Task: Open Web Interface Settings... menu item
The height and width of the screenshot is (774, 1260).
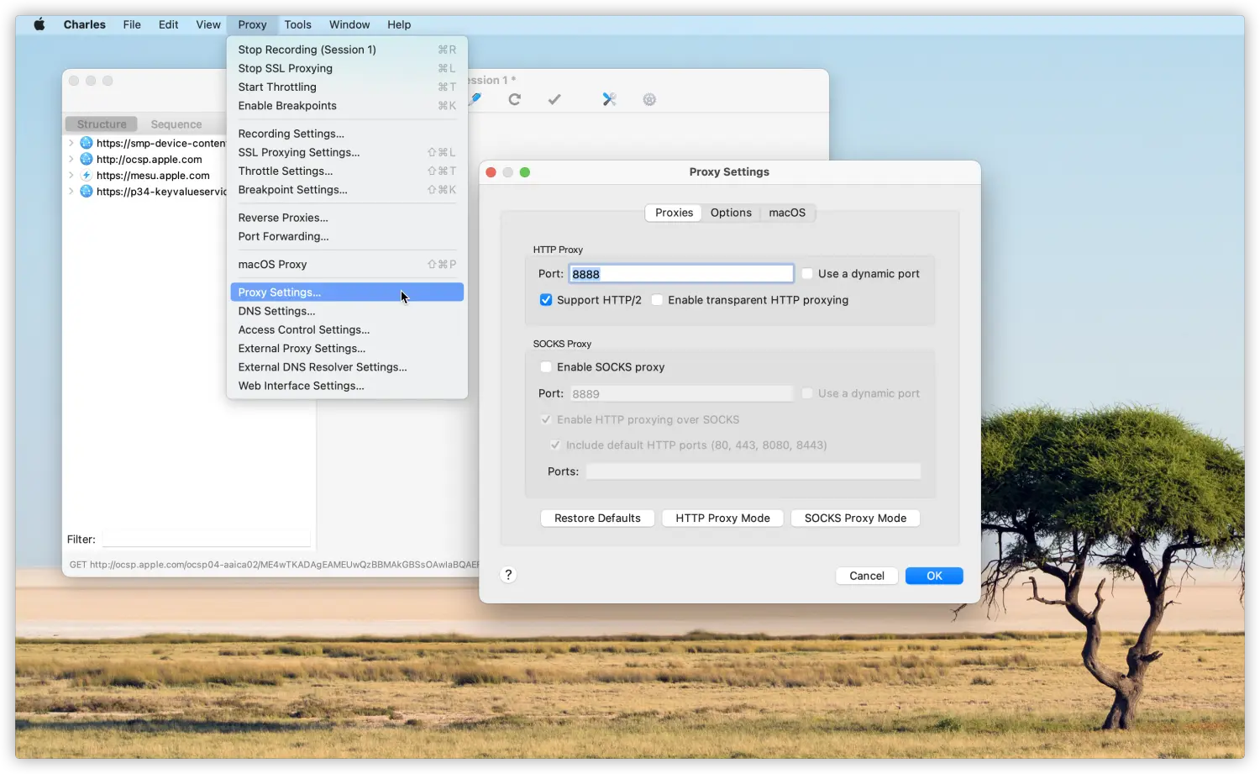Action: coord(347,386)
